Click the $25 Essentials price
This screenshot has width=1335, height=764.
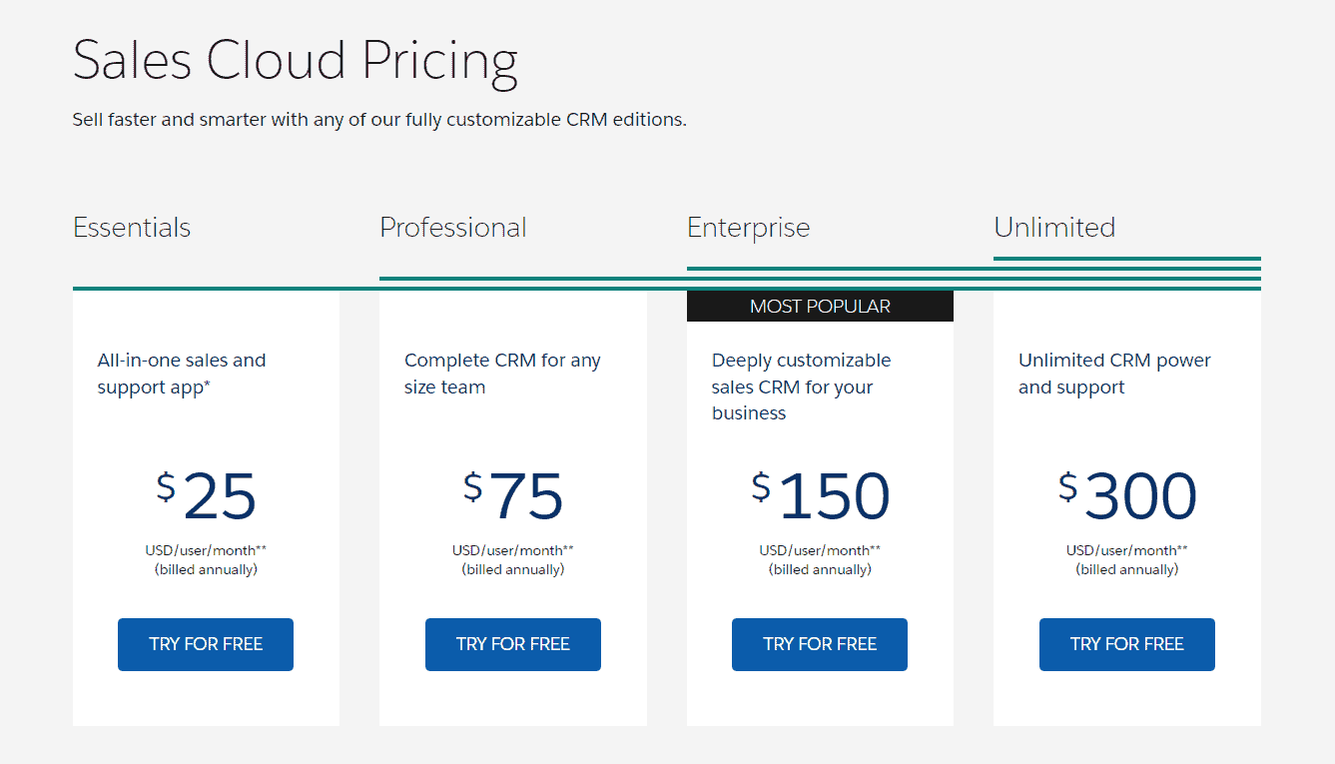pos(207,496)
